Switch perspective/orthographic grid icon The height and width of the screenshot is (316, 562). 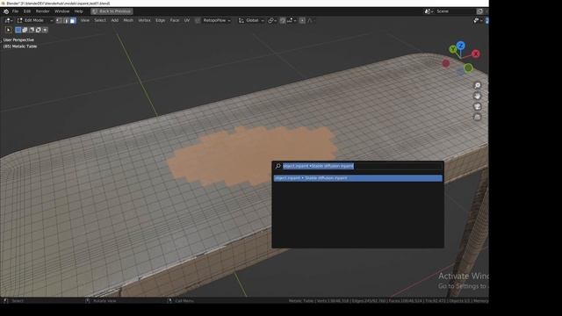(478, 117)
